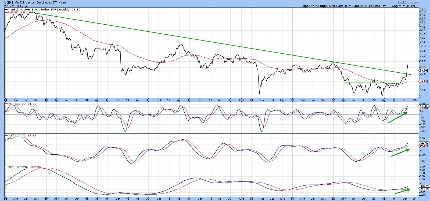The width and height of the screenshot is (430, 201).
Task: Click the green arrow in middle KST panel
Action: [x=400, y=152]
